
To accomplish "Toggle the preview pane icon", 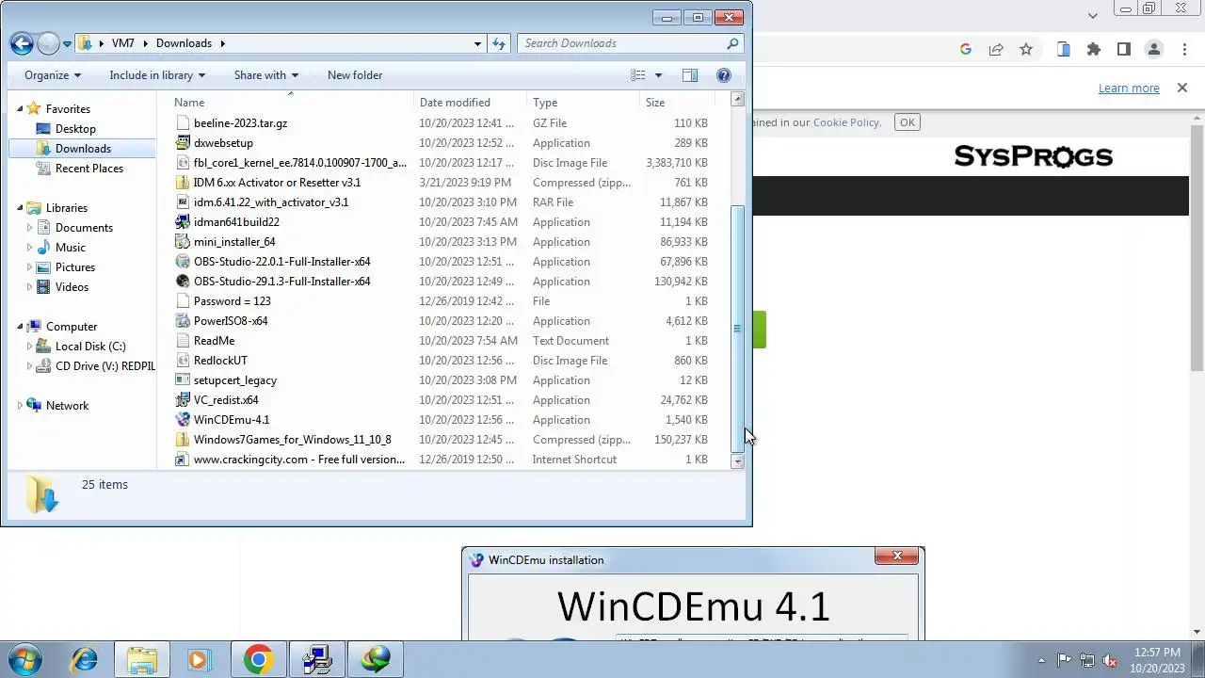I will click(x=690, y=75).
